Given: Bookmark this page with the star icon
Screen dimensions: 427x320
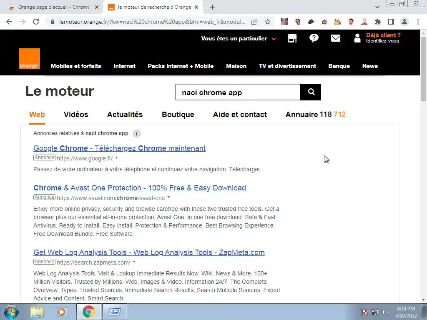Looking at the screenshot, I should pos(268,22).
